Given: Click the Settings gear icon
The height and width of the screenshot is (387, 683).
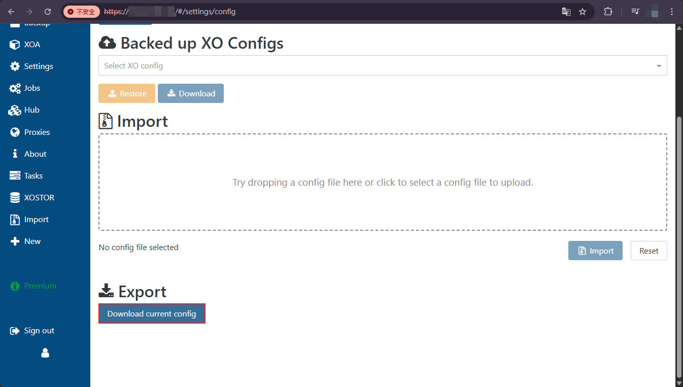Looking at the screenshot, I should click(x=15, y=66).
